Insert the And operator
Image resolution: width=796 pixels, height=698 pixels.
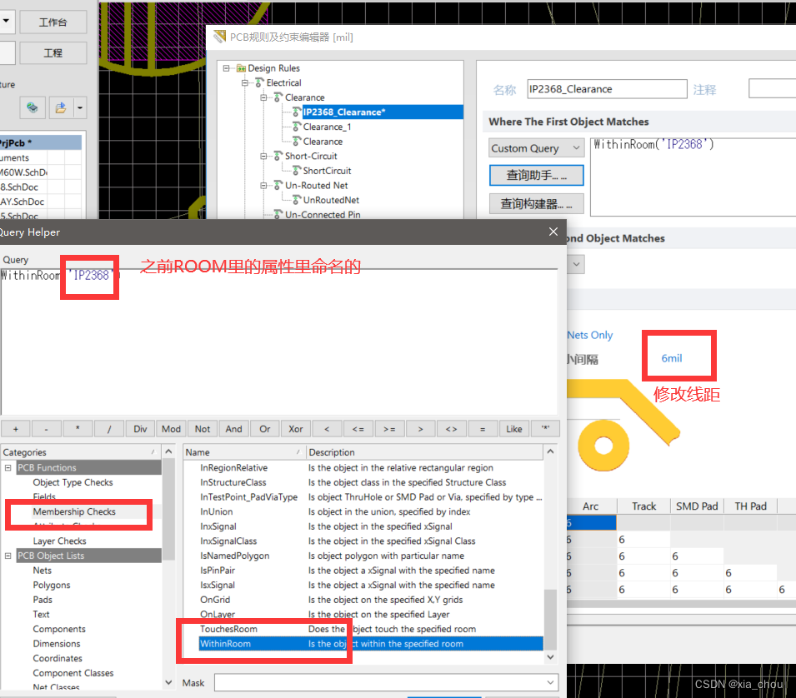tap(233, 429)
